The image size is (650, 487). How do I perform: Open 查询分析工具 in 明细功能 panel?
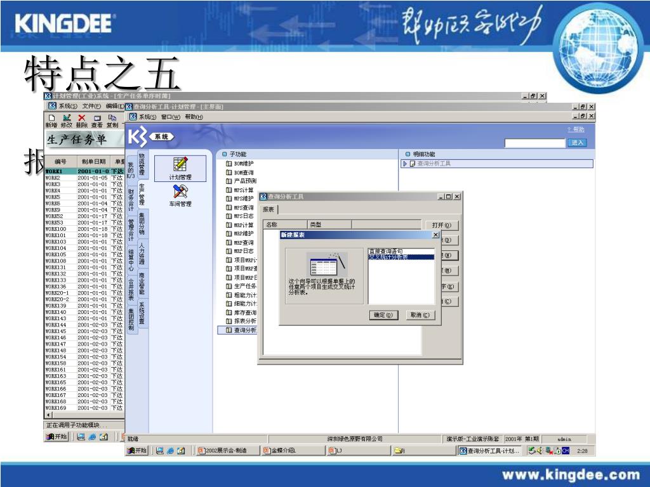pyautogui.click(x=434, y=164)
